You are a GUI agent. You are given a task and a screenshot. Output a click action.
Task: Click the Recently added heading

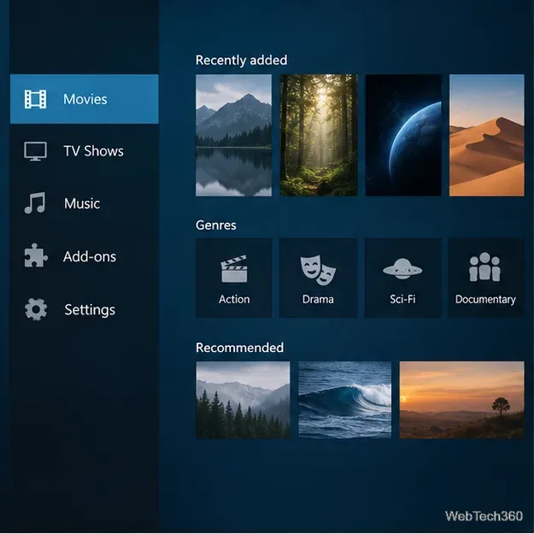point(242,60)
